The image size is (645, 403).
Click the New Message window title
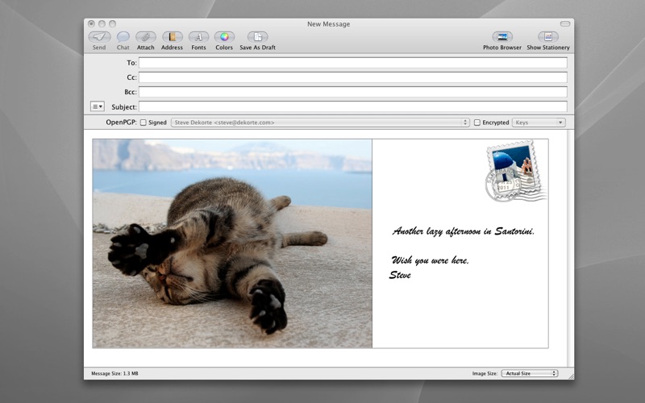[x=329, y=24]
